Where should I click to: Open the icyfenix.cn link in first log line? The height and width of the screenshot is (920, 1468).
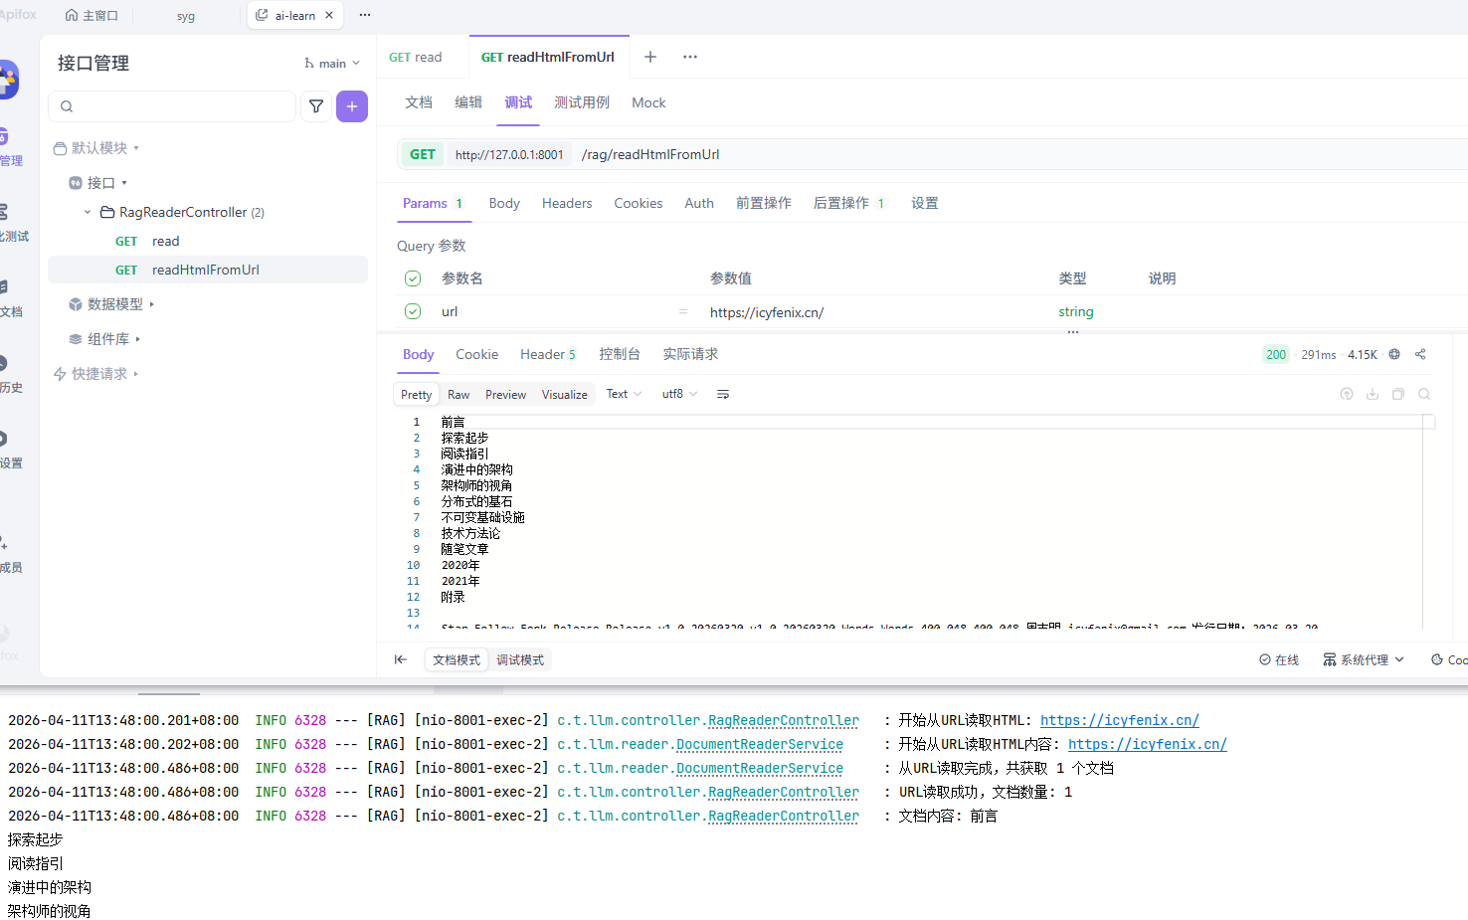pos(1119,720)
